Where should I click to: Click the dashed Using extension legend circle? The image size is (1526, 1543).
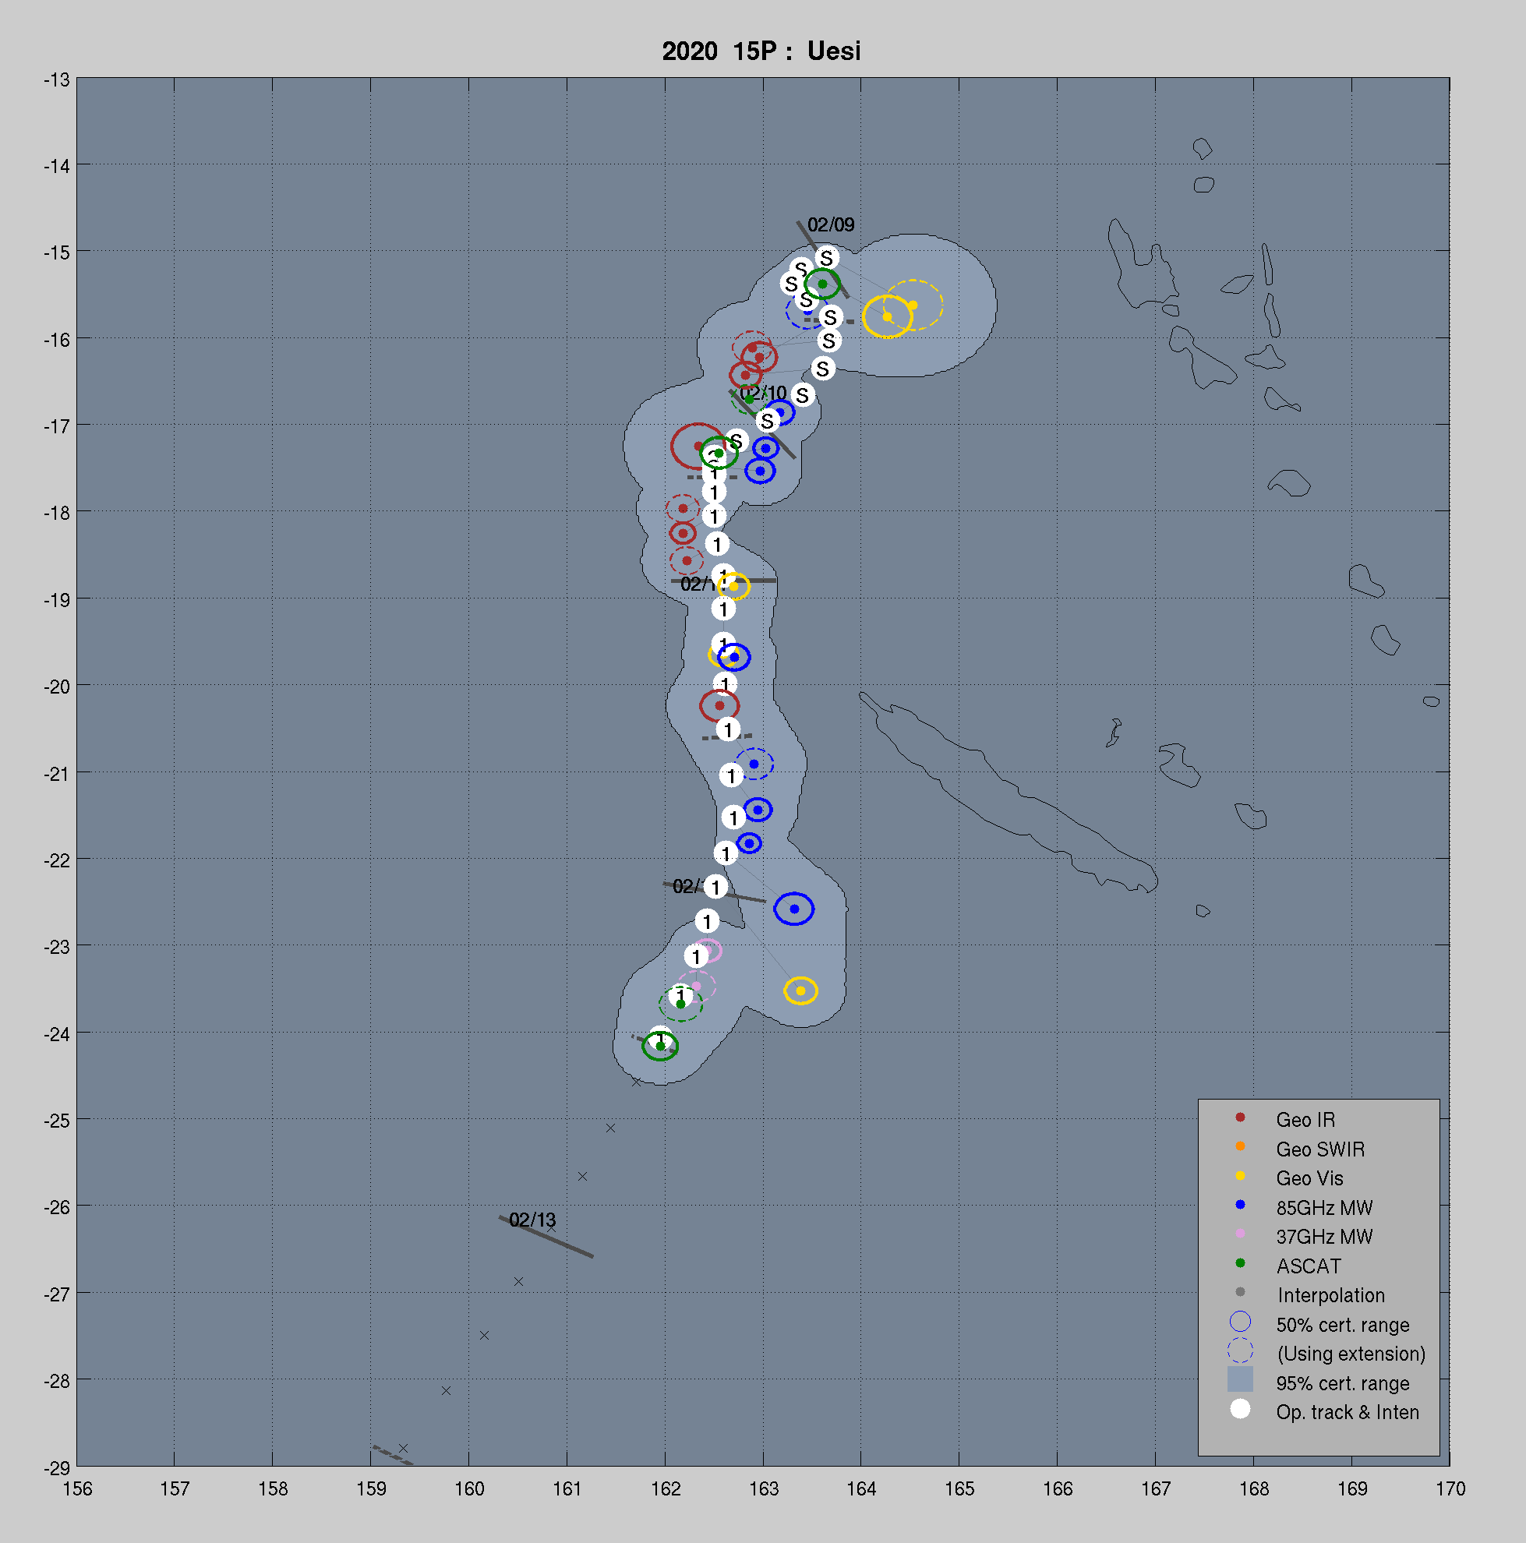click(x=1239, y=1351)
